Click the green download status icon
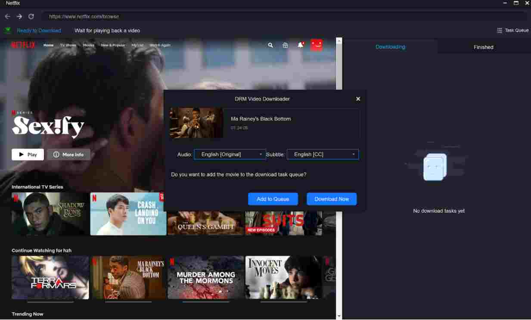This screenshot has width=531, height=320. (x=8, y=31)
